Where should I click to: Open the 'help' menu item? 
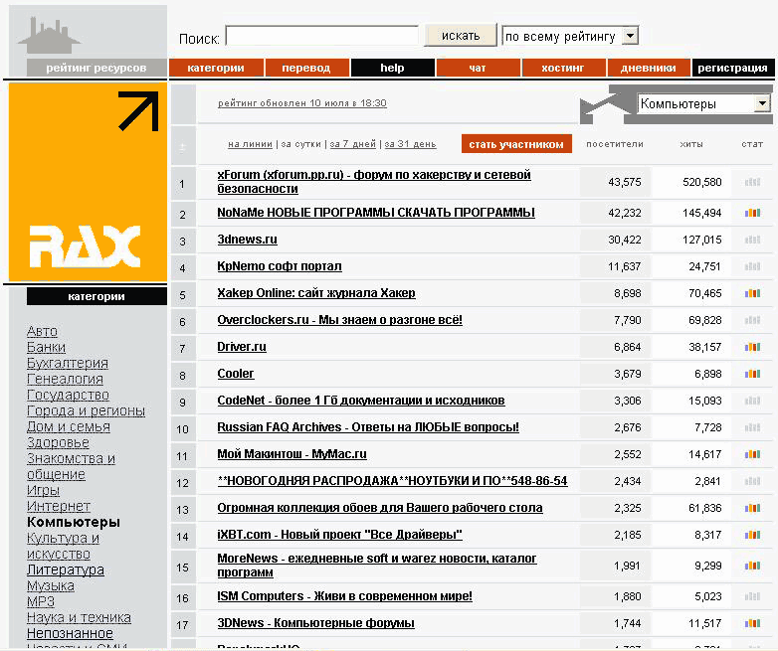(x=392, y=68)
